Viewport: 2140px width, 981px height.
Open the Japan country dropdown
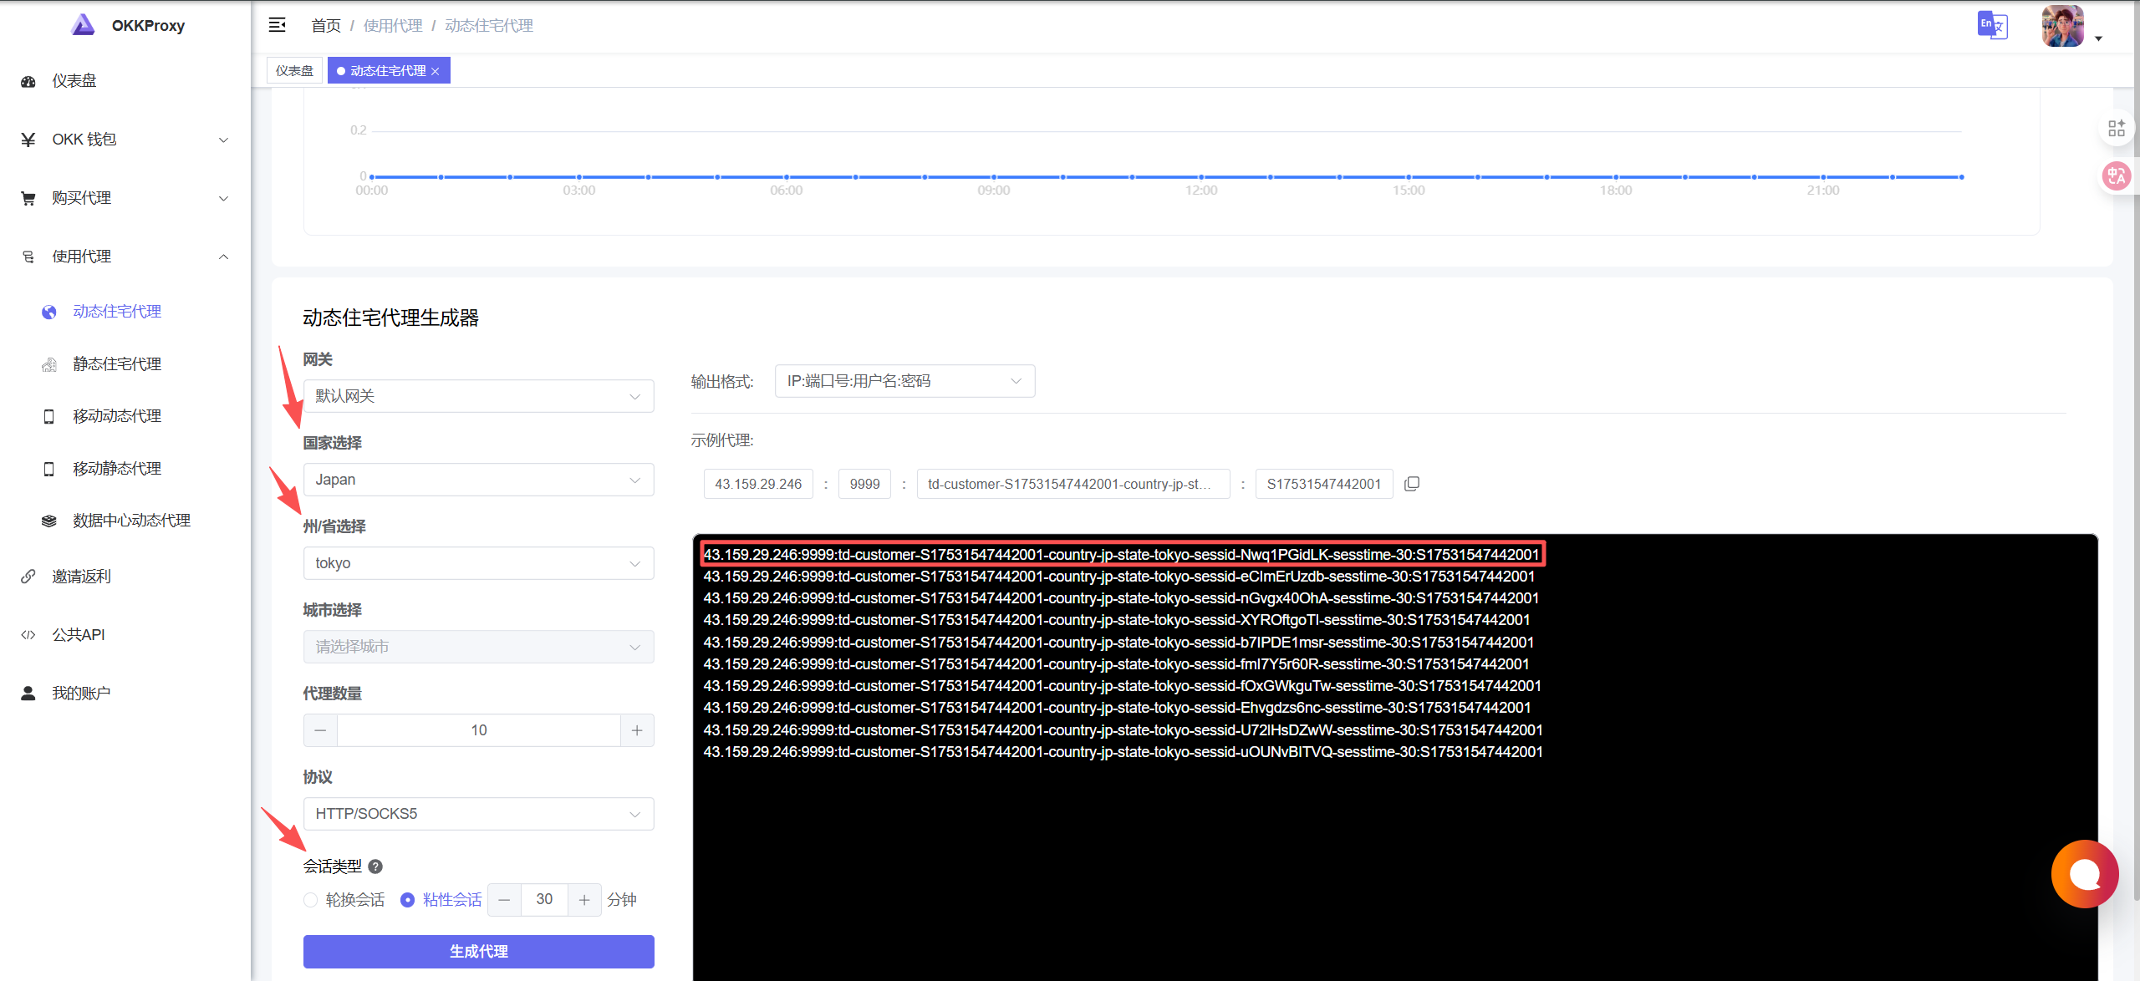(x=478, y=480)
